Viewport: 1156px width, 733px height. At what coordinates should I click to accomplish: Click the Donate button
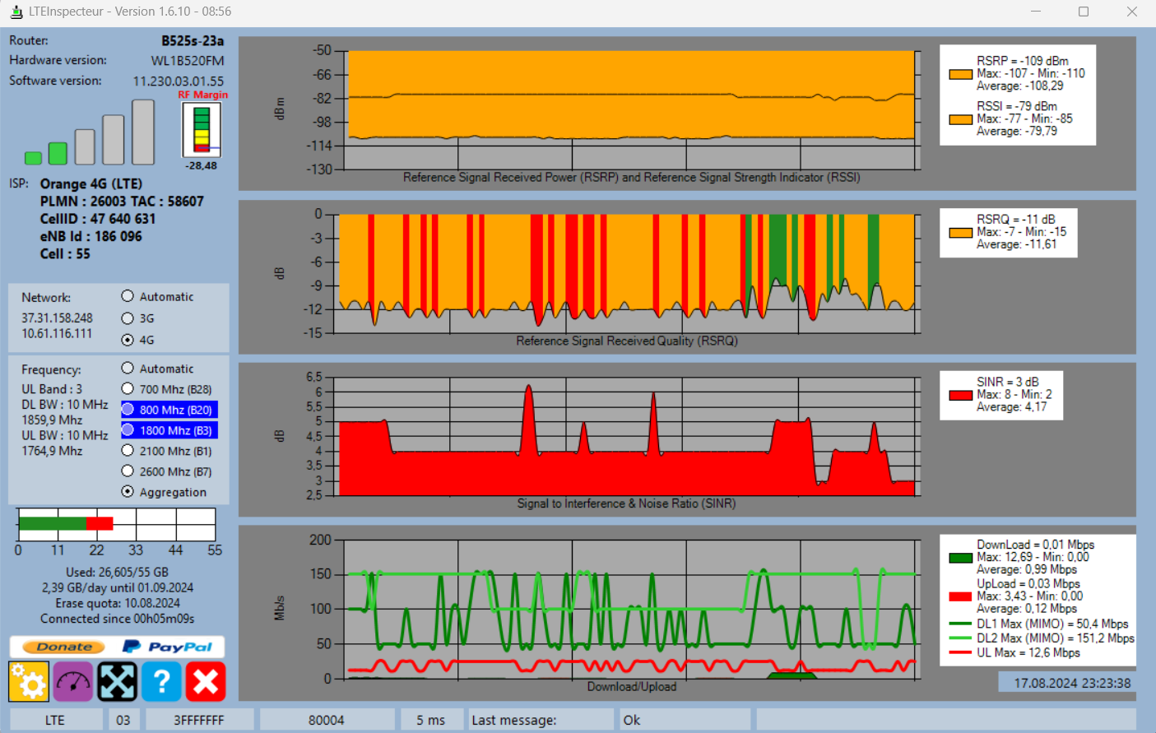tap(63, 647)
